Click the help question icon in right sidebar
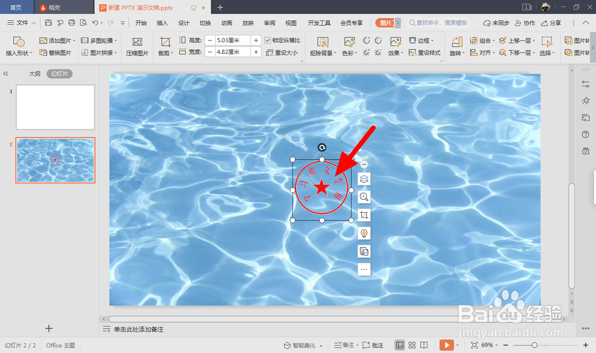The image size is (596, 353). (586, 134)
